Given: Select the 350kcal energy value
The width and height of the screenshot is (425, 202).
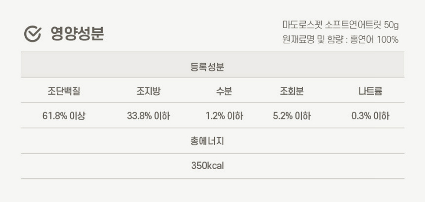Looking at the screenshot, I should [208, 166].
